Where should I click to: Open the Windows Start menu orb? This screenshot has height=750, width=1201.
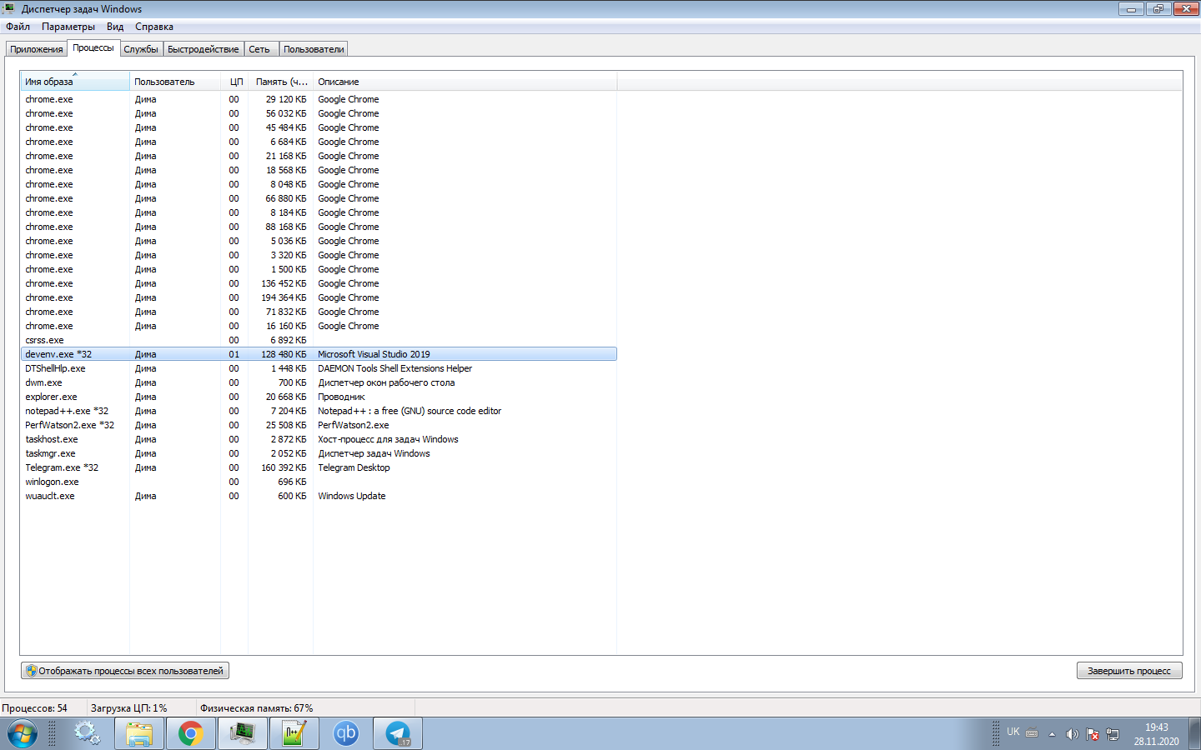point(23,734)
